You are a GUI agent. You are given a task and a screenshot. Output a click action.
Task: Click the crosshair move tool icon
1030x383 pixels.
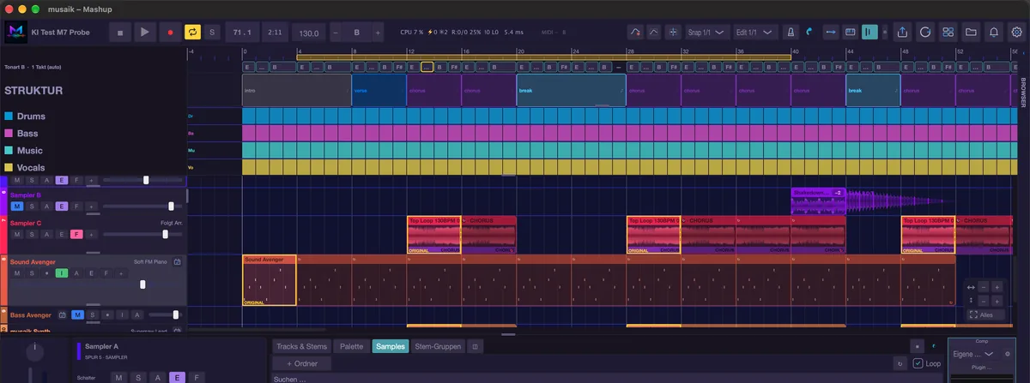click(674, 33)
